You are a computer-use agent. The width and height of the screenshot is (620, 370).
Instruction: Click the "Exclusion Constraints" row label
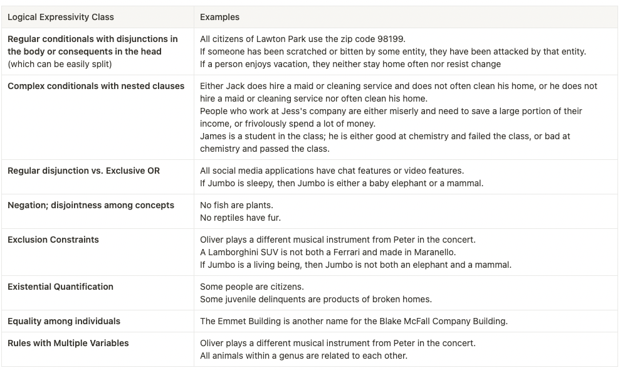[53, 240]
